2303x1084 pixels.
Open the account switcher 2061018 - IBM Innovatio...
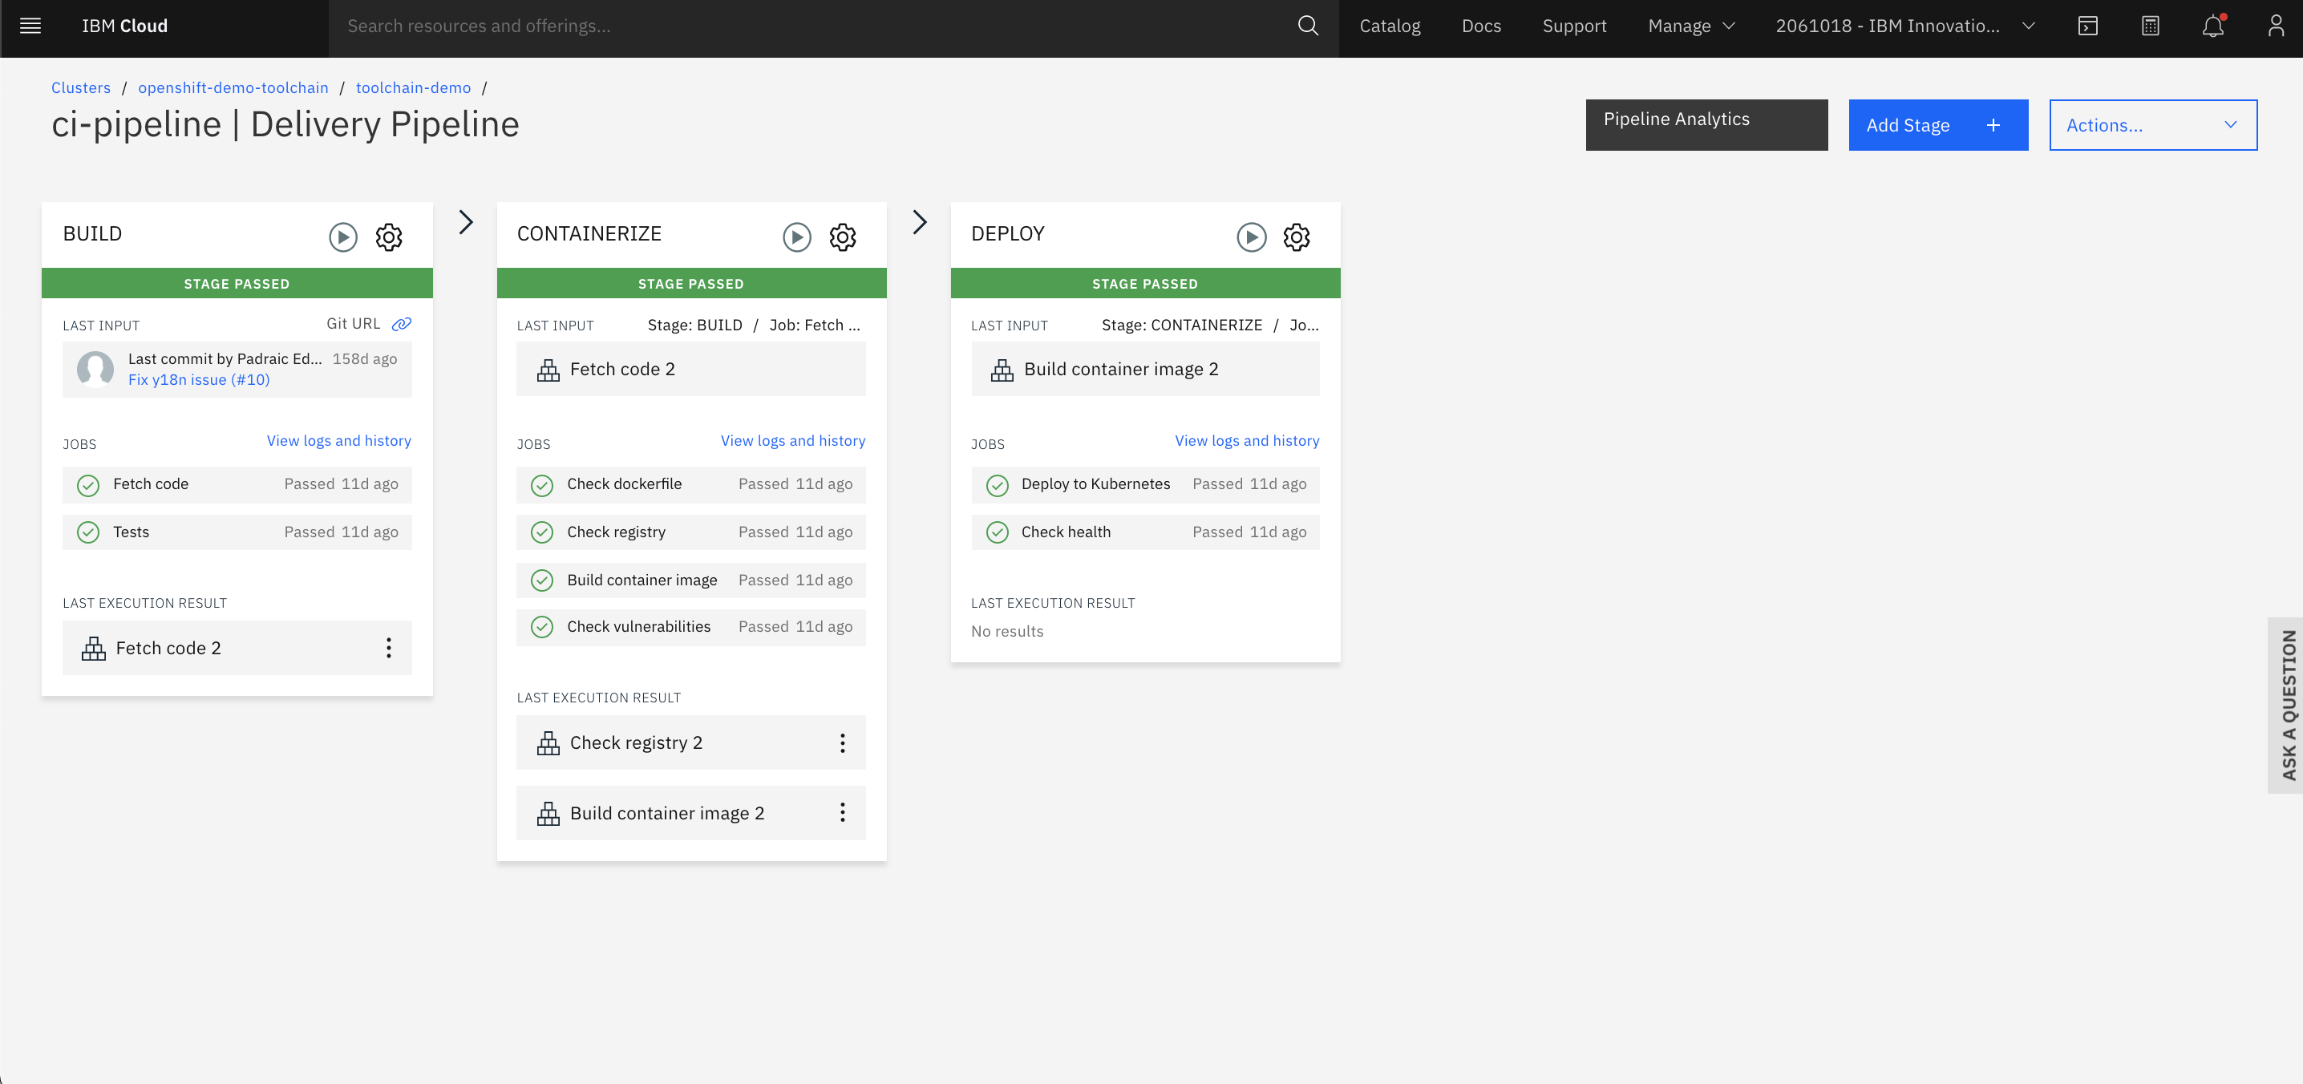(1905, 26)
